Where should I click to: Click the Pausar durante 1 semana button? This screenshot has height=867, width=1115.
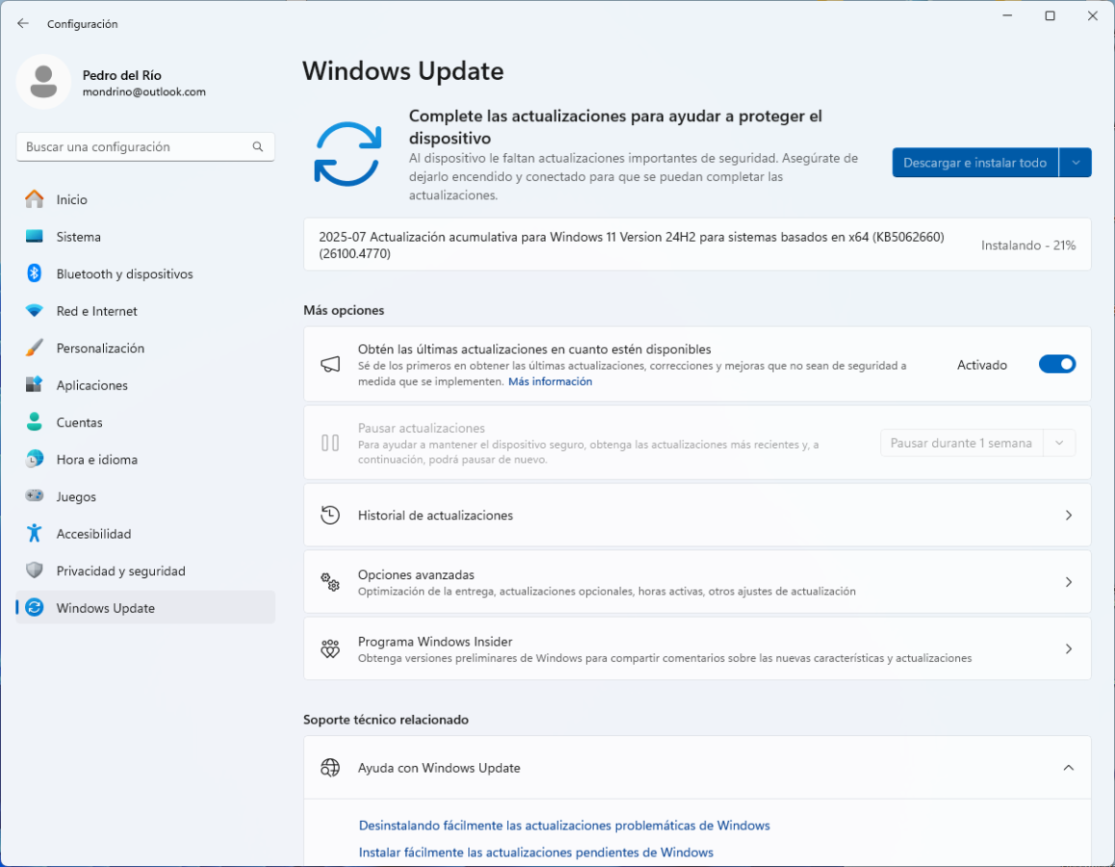(961, 443)
